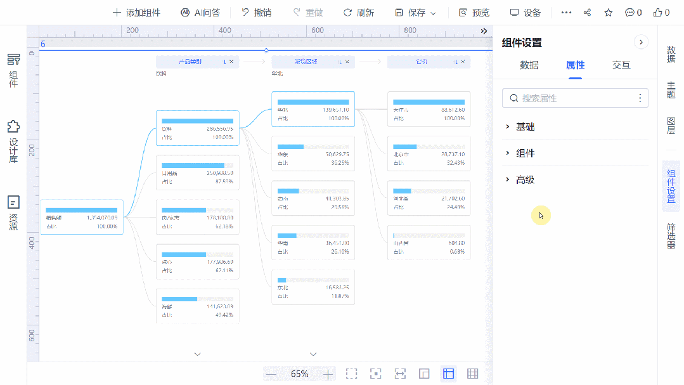Click the fit-width arrows icon
This screenshot has width=684, height=385.
pyautogui.click(x=400, y=374)
